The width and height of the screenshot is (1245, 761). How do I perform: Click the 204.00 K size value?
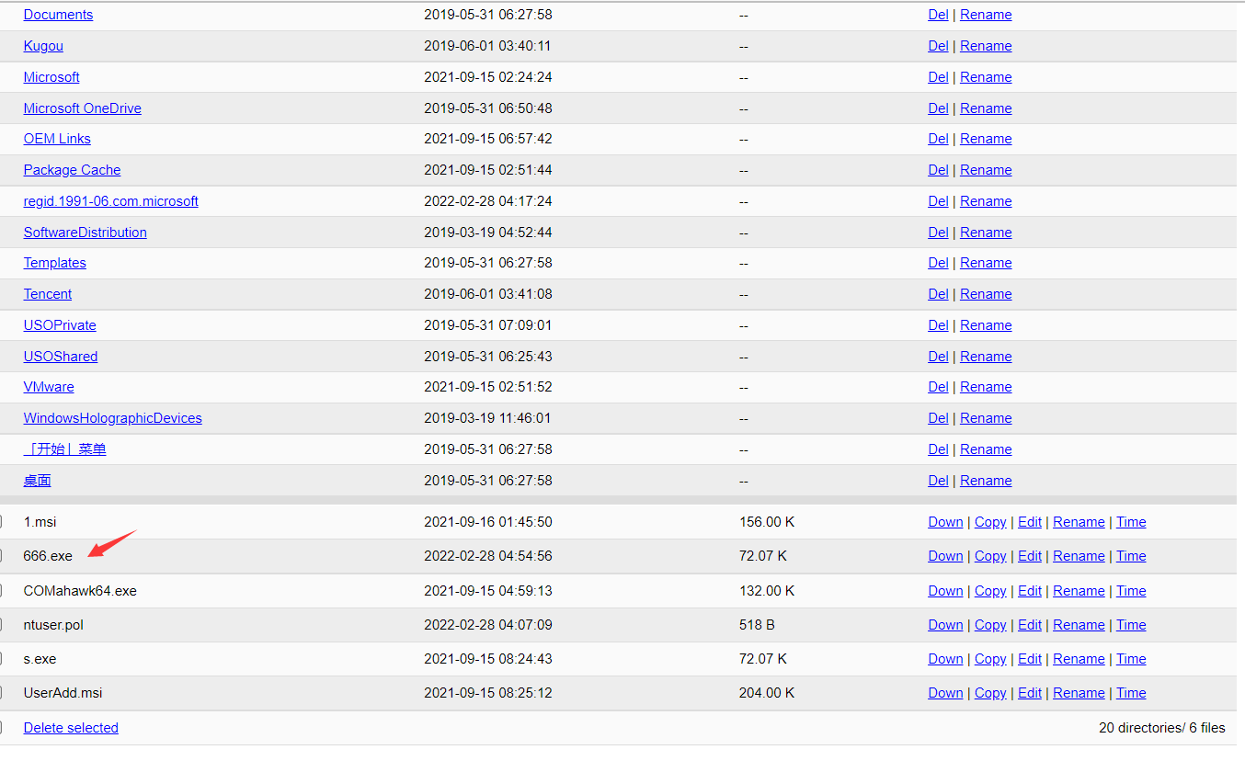pos(767,693)
